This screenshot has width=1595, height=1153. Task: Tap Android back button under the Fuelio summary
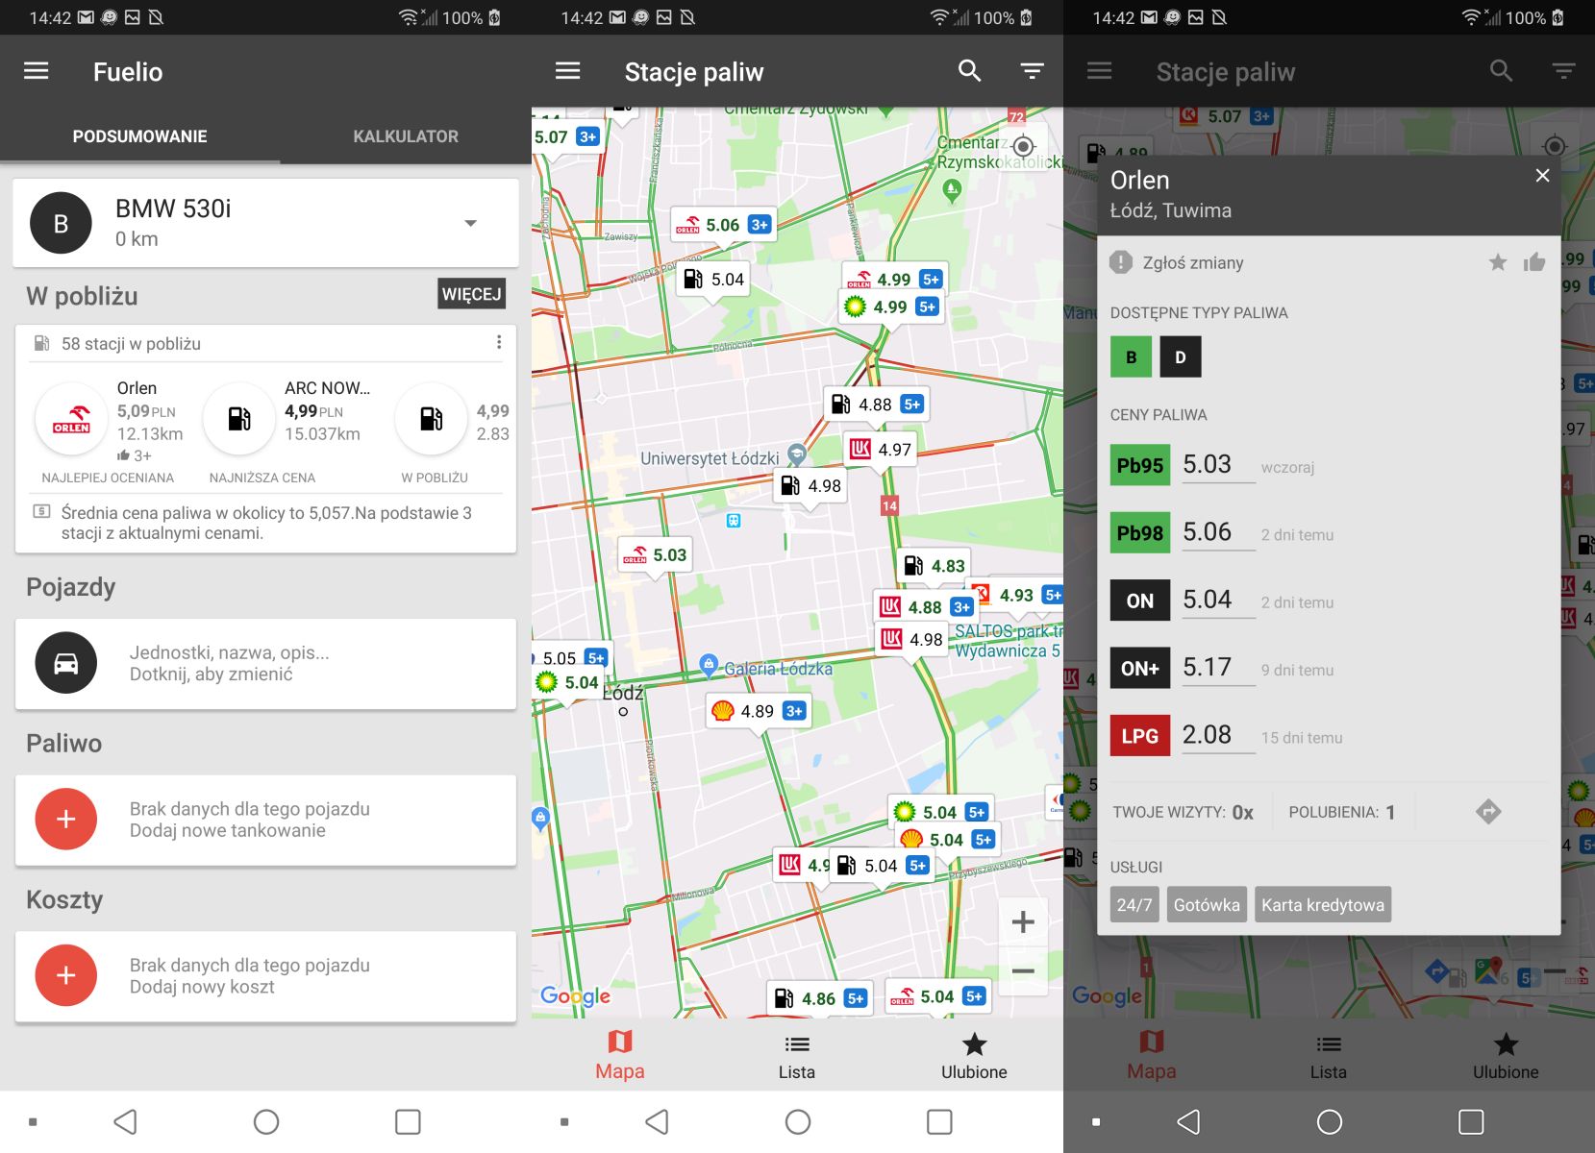[125, 1121]
